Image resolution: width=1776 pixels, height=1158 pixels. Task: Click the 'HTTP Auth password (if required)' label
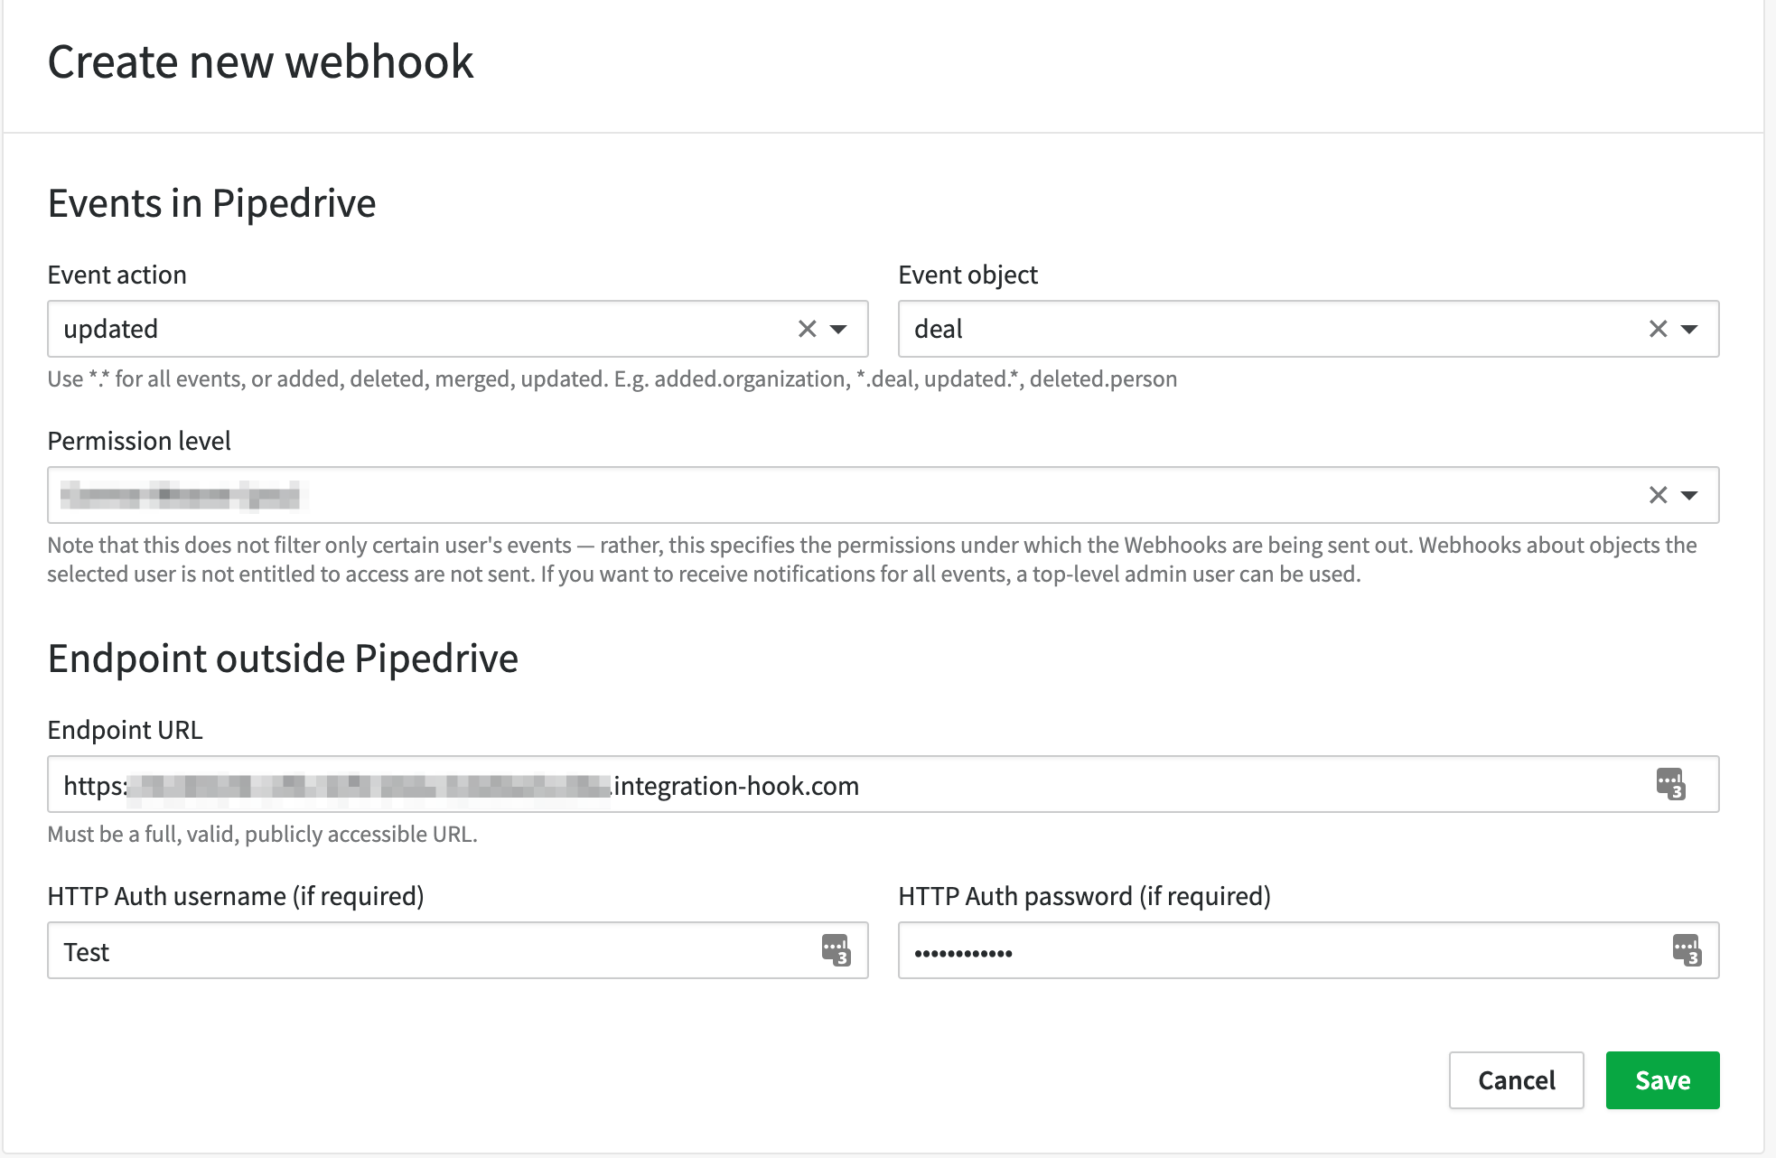(1084, 896)
